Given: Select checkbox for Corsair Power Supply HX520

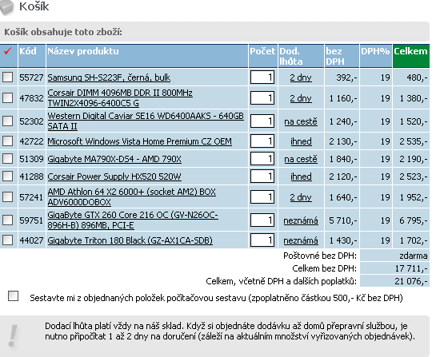Looking at the screenshot, I should click(x=7, y=176).
